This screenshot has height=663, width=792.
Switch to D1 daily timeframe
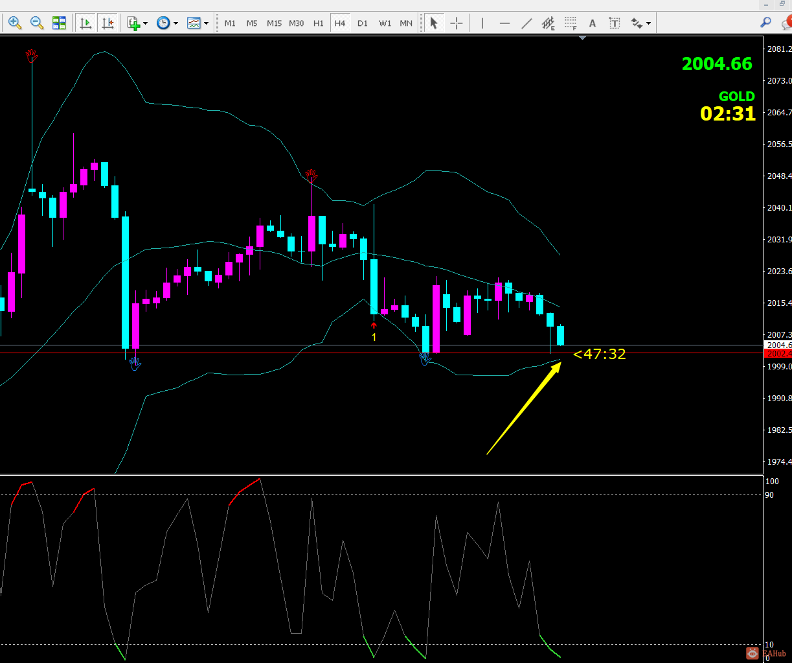tap(363, 23)
